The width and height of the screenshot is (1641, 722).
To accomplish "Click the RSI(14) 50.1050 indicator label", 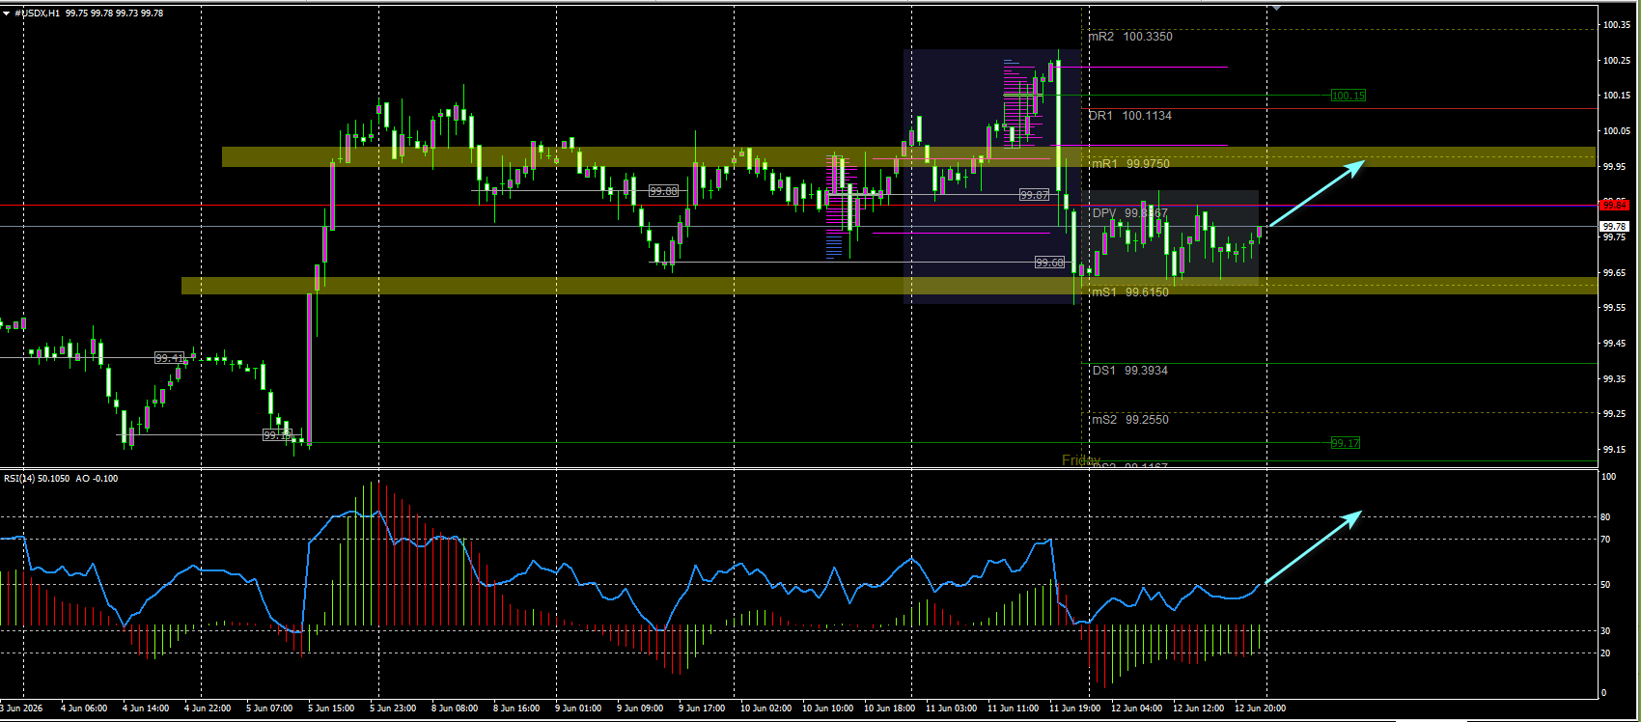I will pos(39,478).
